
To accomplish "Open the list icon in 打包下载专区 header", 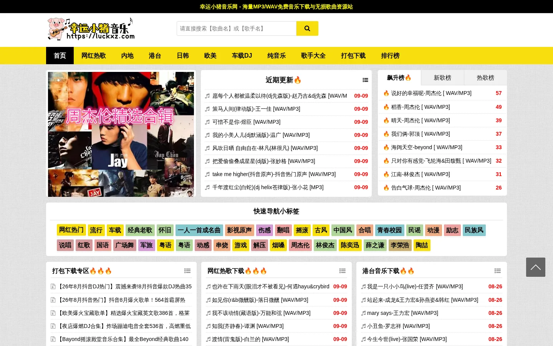I will 187,271.
